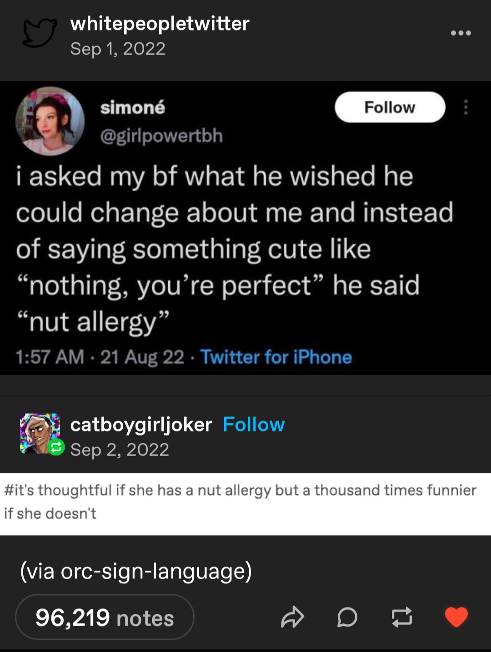
Task: Click the Twitter bird icon
Action: tap(40, 34)
